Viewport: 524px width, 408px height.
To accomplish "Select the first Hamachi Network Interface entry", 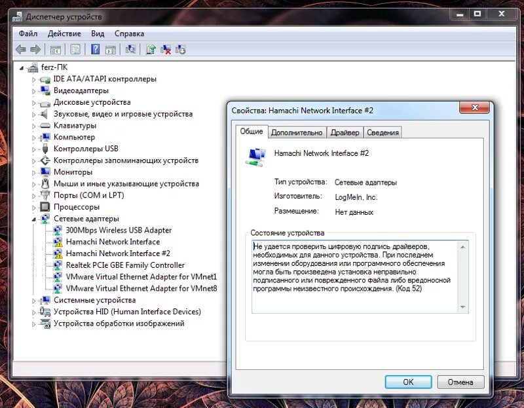I will tap(113, 242).
